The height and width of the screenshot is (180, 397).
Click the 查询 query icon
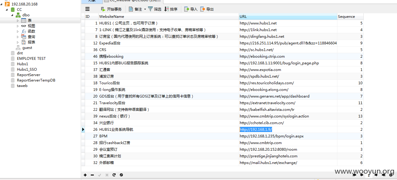click(24, 37)
